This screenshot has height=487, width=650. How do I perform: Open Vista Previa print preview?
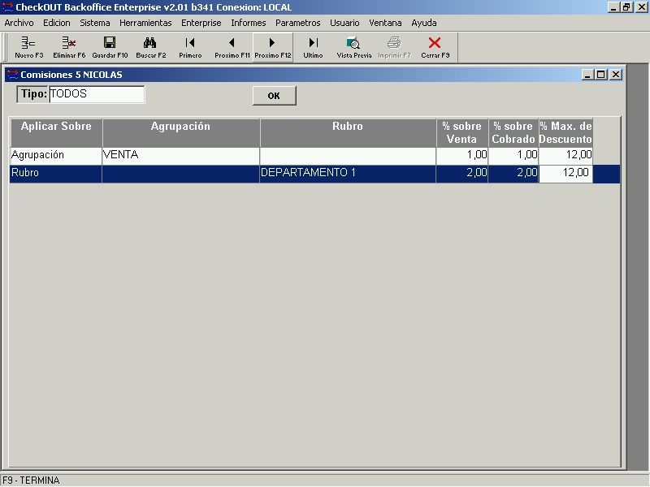click(354, 47)
